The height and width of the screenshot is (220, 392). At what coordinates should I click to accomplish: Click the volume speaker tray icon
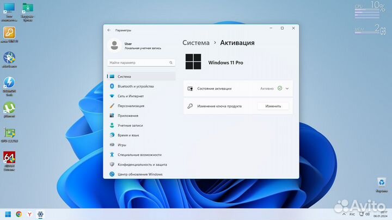tap(367, 214)
